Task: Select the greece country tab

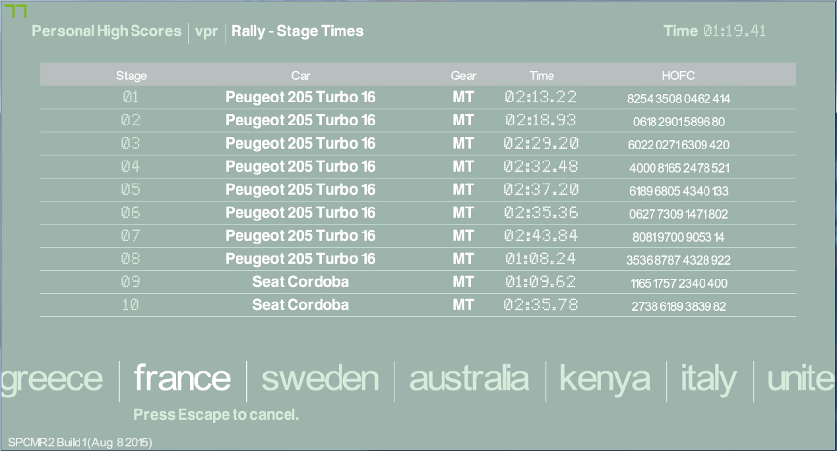Action: click(51, 379)
